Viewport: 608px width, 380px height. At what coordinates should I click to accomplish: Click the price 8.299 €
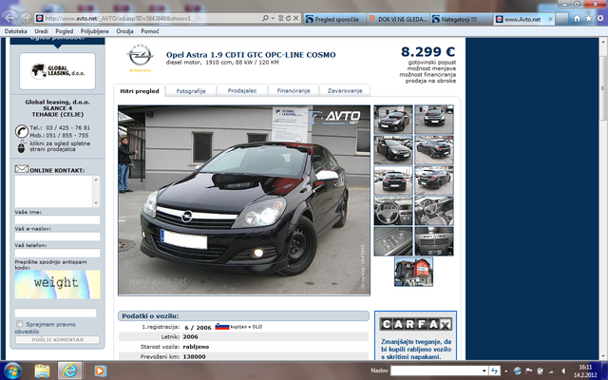tap(428, 51)
